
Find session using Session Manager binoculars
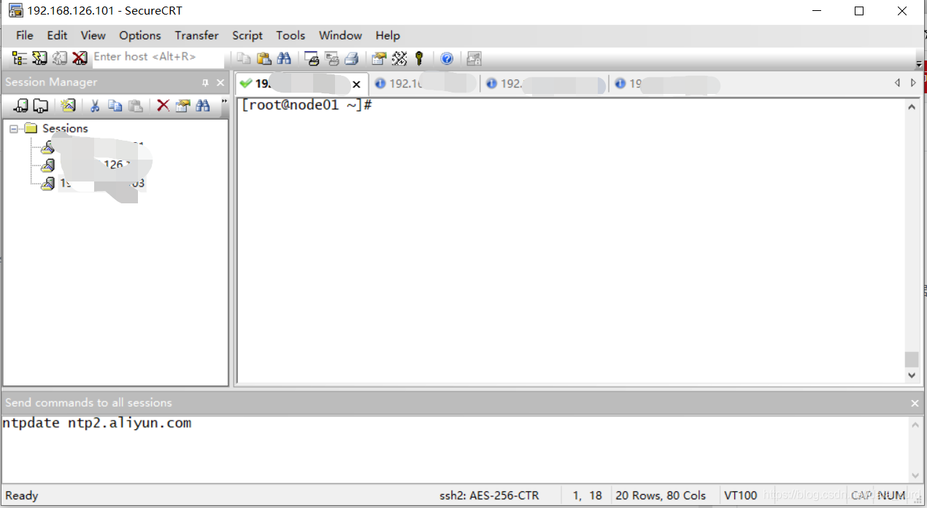click(x=203, y=106)
